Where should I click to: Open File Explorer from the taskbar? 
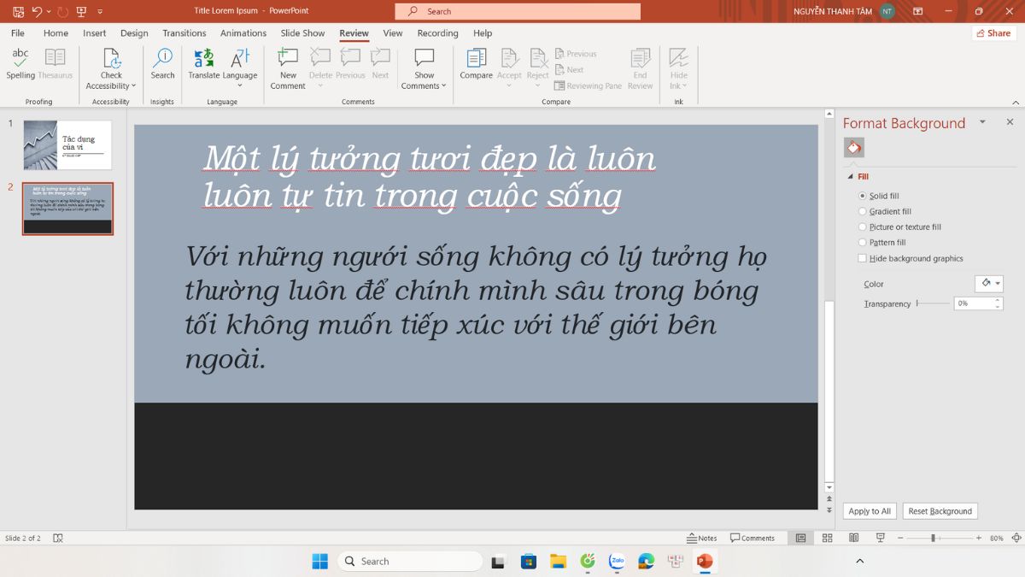click(x=558, y=561)
